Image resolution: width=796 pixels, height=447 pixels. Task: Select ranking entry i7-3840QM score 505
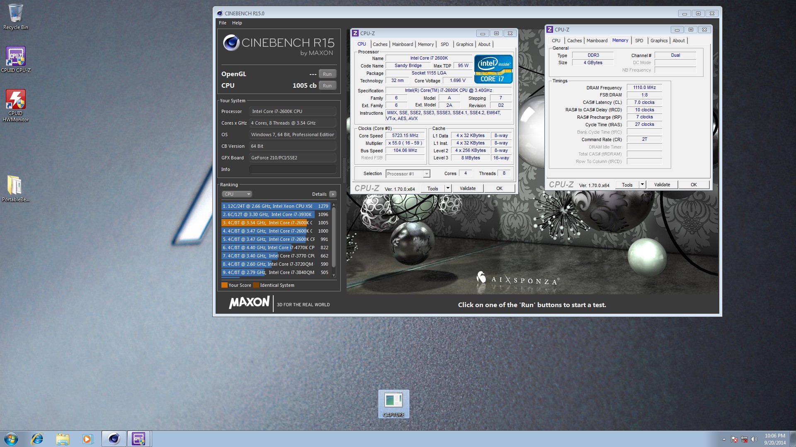click(x=276, y=272)
